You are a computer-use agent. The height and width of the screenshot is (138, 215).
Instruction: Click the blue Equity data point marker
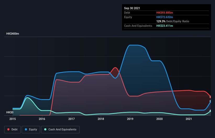click(211, 101)
